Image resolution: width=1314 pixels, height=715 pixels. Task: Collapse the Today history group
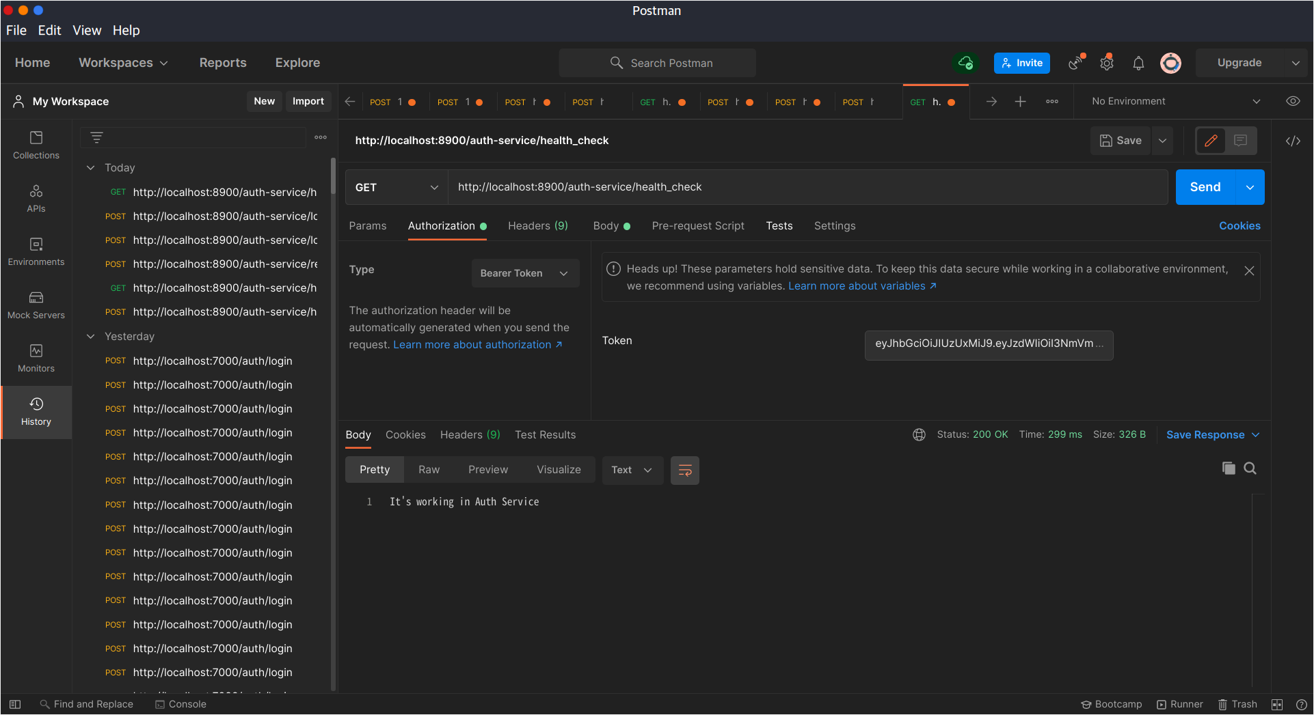click(90, 167)
